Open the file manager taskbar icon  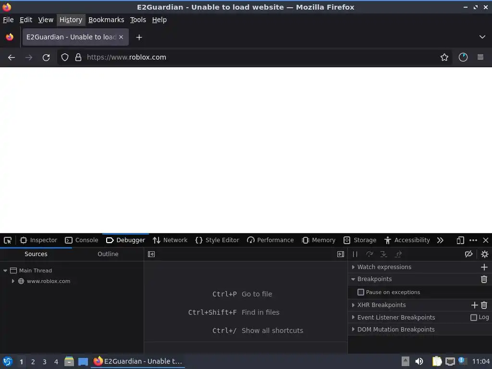point(69,361)
